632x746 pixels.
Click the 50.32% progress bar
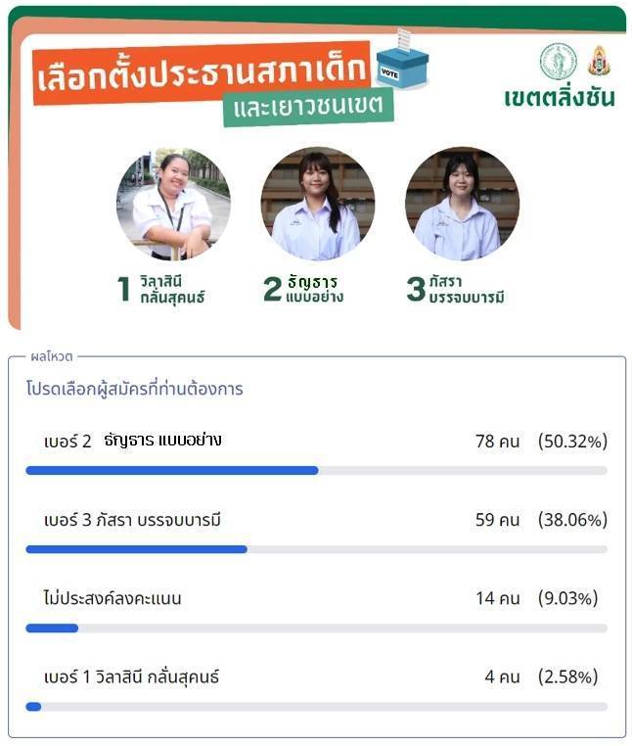point(317,471)
